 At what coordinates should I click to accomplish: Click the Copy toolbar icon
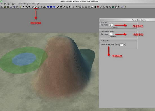coord(14,7)
